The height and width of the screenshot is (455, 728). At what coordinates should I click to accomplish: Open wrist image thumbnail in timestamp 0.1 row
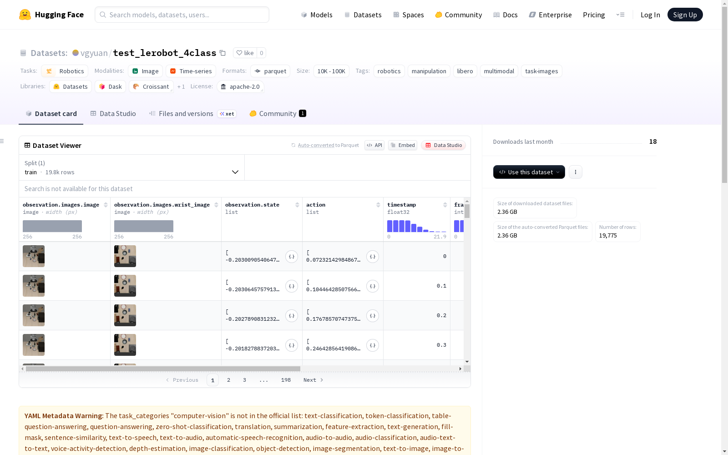click(125, 286)
